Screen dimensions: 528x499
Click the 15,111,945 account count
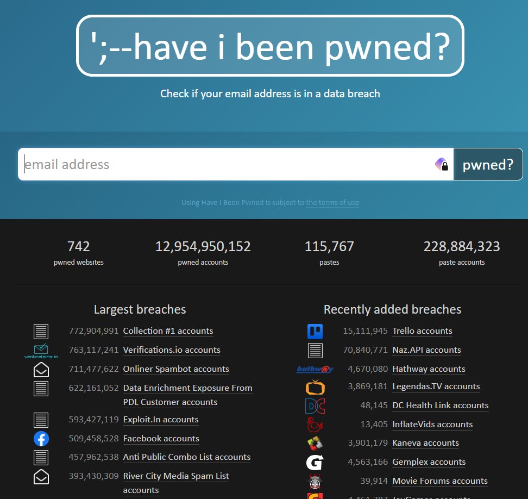point(366,331)
